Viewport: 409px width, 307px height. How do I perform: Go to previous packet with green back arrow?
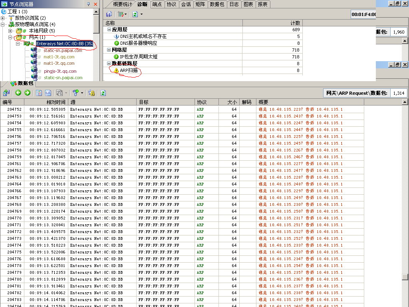point(18,93)
